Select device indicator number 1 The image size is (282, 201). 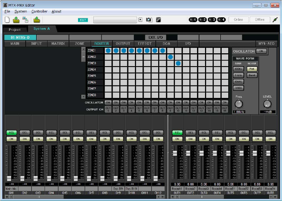click(x=193, y=20)
